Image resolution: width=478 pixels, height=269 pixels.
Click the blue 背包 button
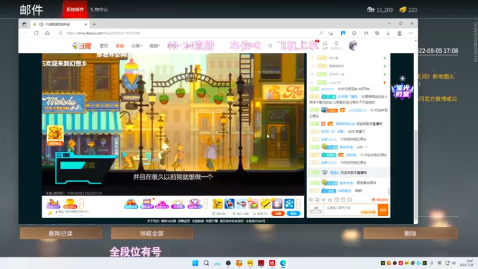point(293,213)
